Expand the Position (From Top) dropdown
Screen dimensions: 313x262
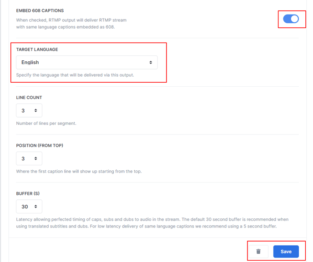(x=29, y=158)
